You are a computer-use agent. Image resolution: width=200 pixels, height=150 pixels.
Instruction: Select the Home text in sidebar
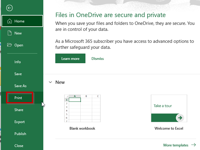[19, 21]
